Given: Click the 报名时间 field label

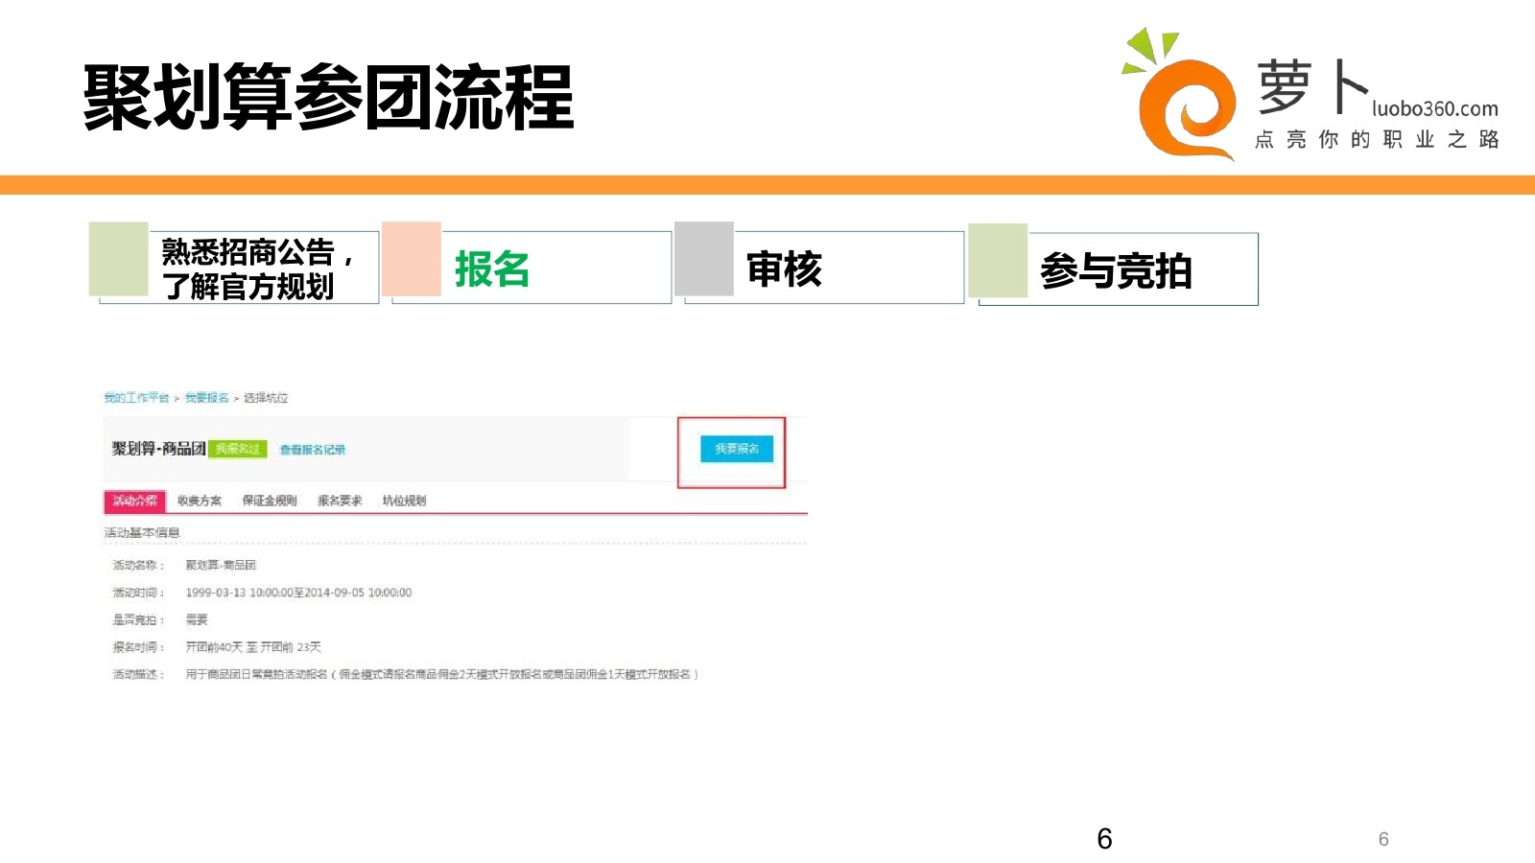Looking at the screenshot, I should coord(138,647).
